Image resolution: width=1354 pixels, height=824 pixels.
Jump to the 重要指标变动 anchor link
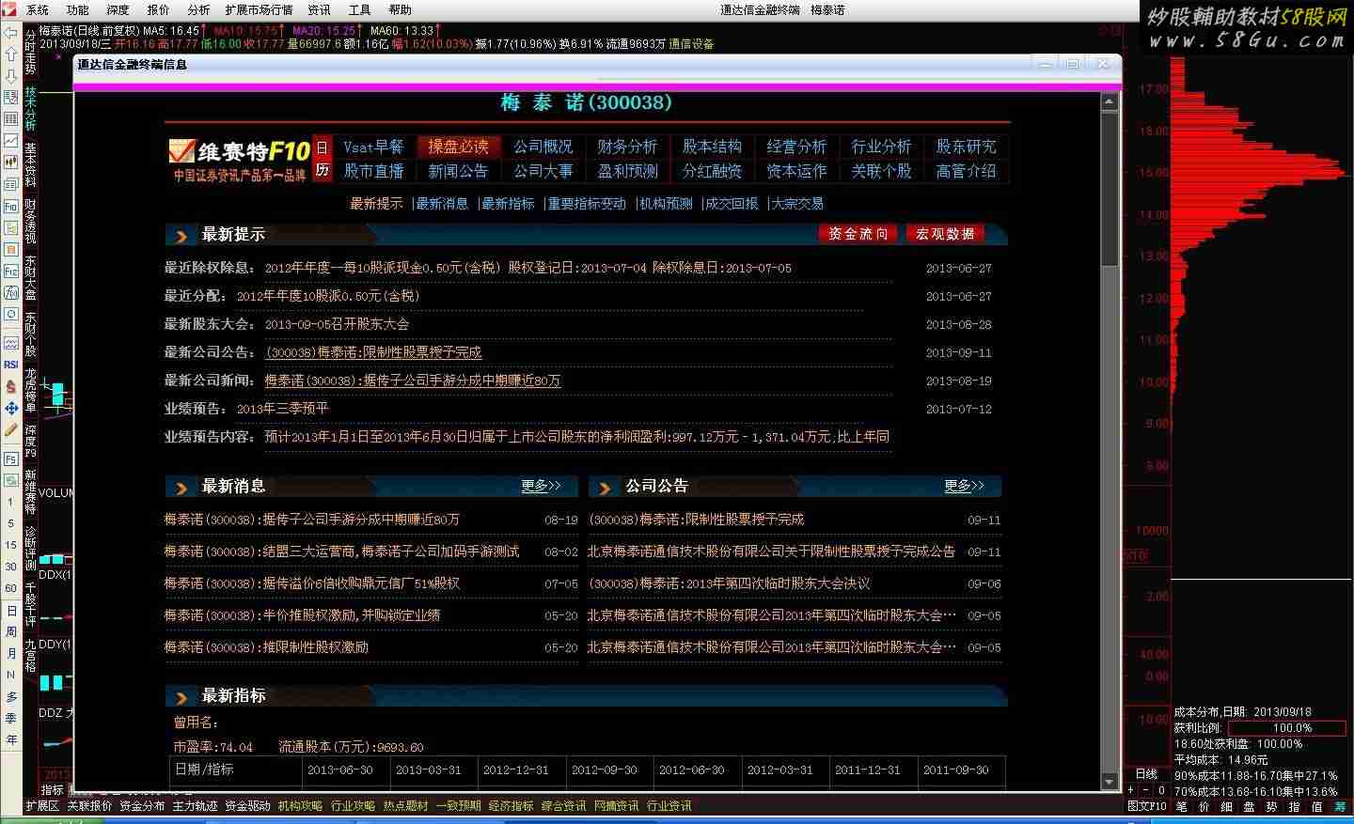[587, 203]
